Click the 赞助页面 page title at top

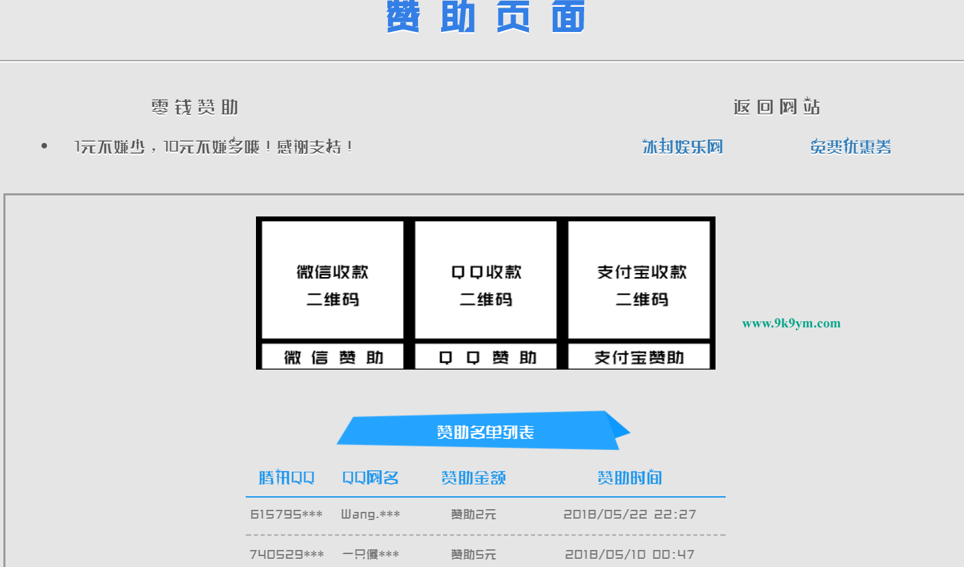click(485, 17)
